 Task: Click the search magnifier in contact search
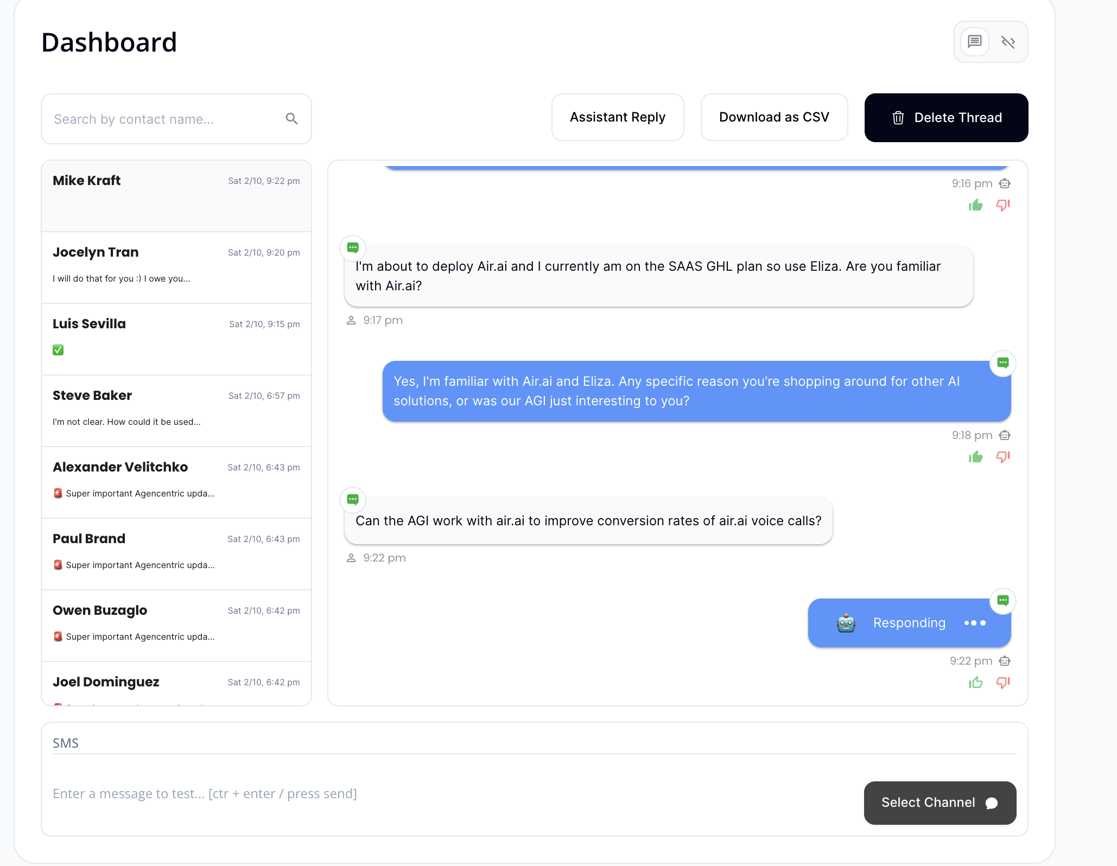292,118
